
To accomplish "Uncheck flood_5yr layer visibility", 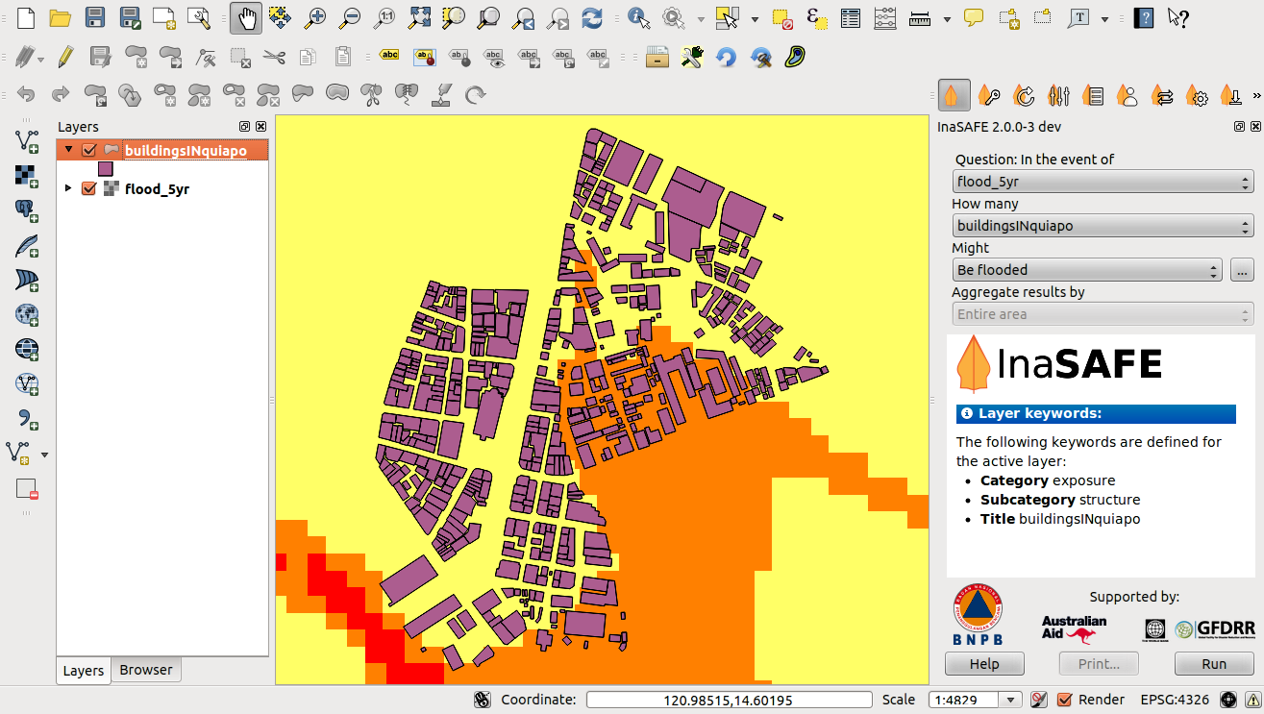I will pos(89,188).
